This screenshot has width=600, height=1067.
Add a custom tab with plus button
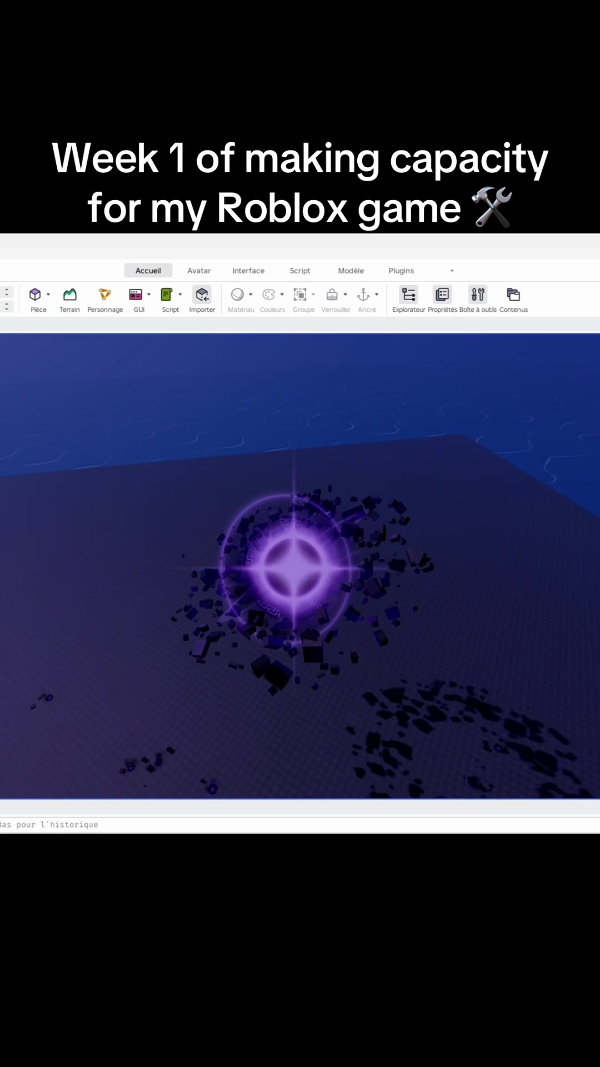click(452, 271)
